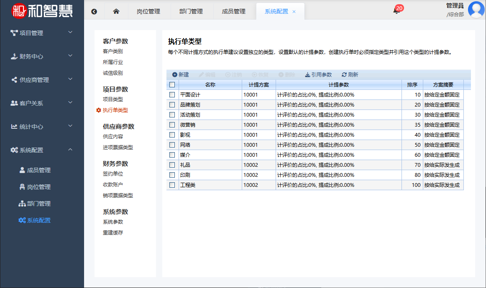Check the 印刷 row checkbox
486x288 pixels.
coord(172,175)
